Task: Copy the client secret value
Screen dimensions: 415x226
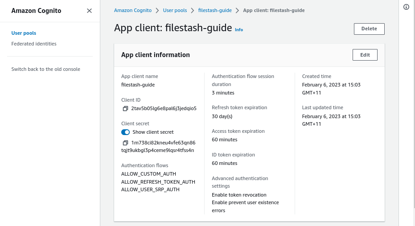Action: point(125,143)
